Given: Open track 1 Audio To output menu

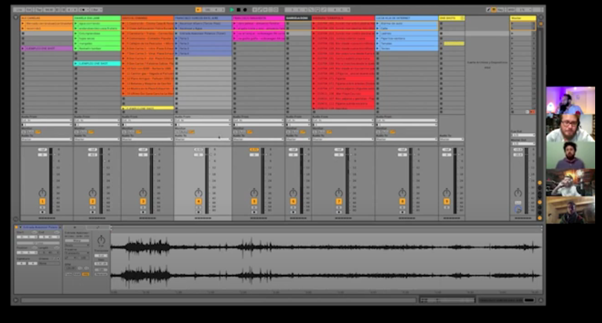Looking at the screenshot, I should 46,139.
